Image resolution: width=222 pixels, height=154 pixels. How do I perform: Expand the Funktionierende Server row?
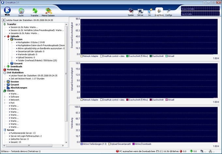click(x=5, y=133)
